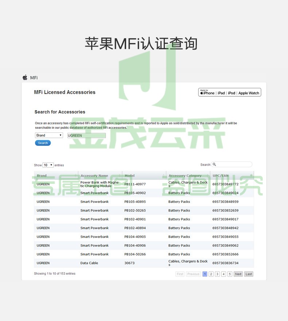
Task: Click model PB105-40895 cell
Action: coord(135,202)
